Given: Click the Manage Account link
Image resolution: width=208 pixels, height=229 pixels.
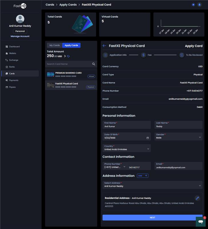Looking at the screenshot, I should tap(20, 36).
